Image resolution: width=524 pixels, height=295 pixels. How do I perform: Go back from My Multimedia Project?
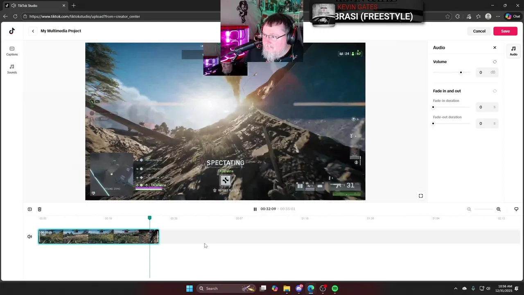click(33, 31)
